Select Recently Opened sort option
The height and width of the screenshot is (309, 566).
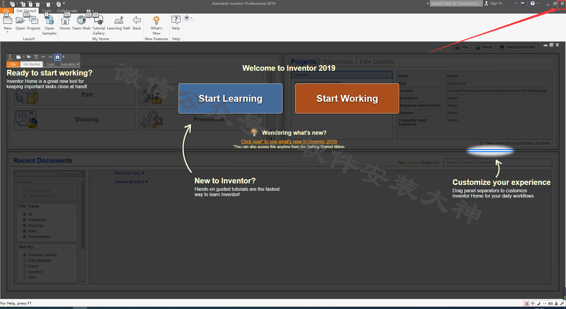click(25, 255)
